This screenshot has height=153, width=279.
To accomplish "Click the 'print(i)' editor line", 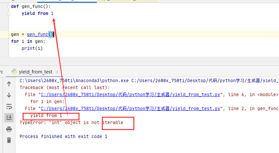I will (x=32, y=48).
